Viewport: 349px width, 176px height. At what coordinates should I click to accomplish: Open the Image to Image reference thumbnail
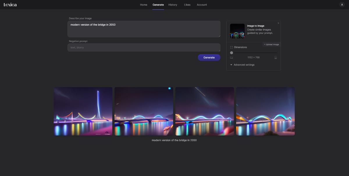click(x=237, y=31)
